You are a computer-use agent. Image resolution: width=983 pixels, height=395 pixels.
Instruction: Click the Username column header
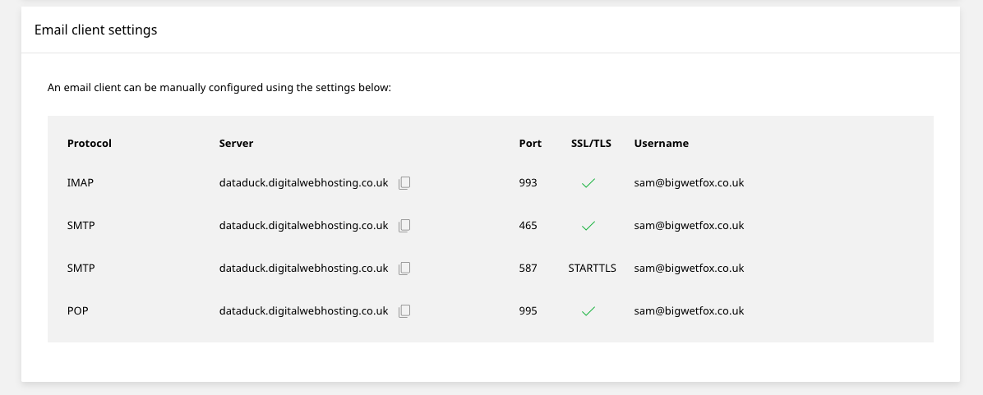click(661, 144)
